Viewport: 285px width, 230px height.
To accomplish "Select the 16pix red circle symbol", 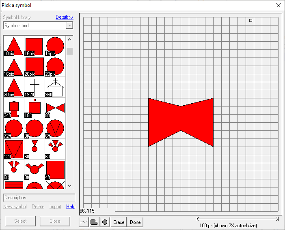I will 55,46.
